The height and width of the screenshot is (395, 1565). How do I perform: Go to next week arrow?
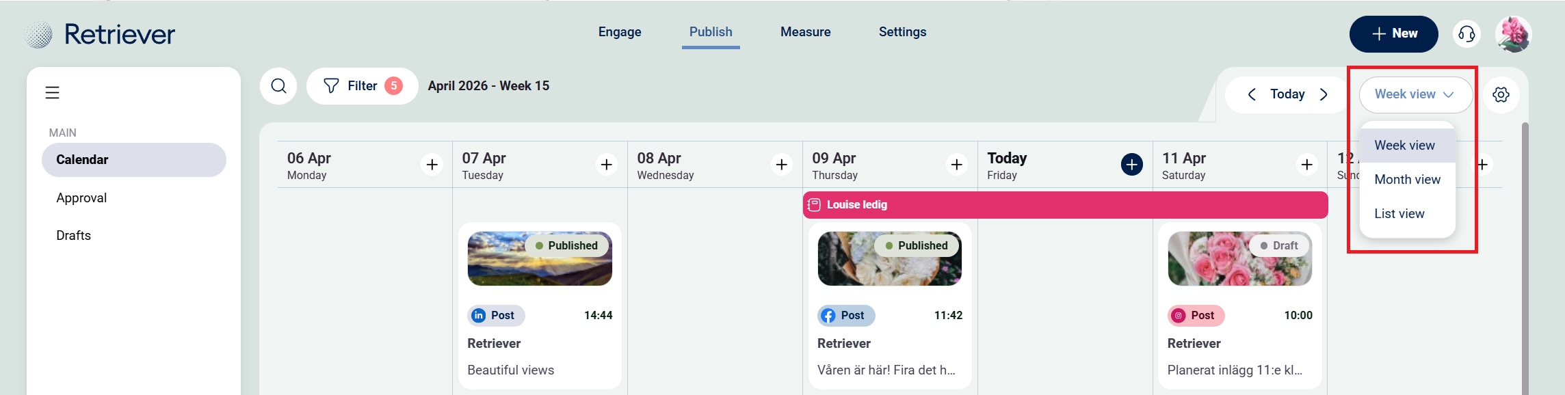[x=1324, y=94]
